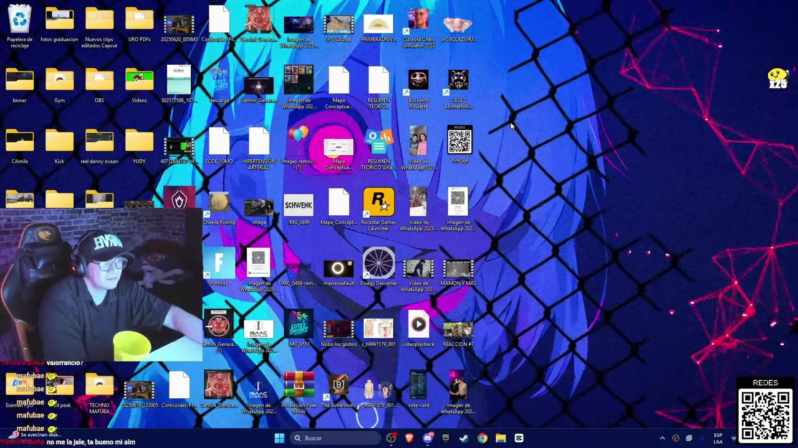Open the OBS folder on desktop
This screenshot has height=448, width=798.
(x=99, y=85)
